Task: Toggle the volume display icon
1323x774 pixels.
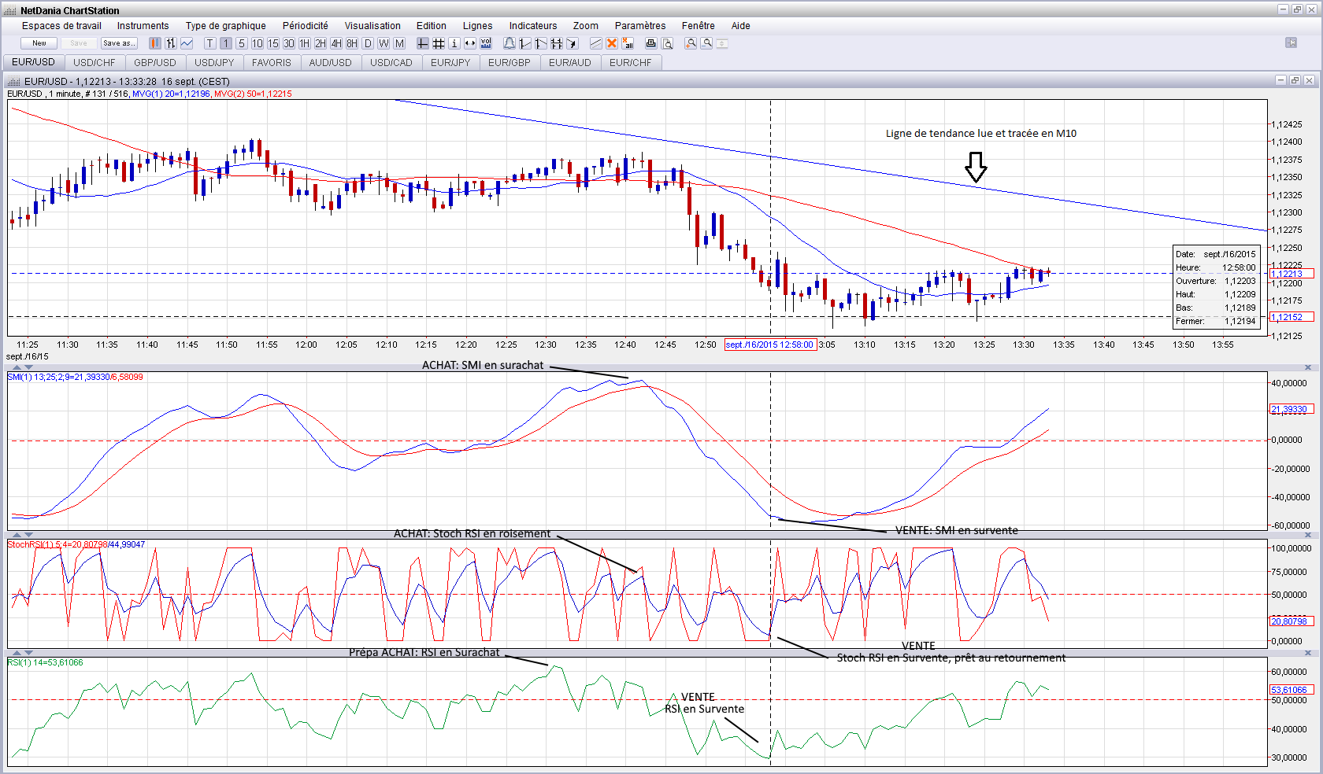Action: [486, 43]
